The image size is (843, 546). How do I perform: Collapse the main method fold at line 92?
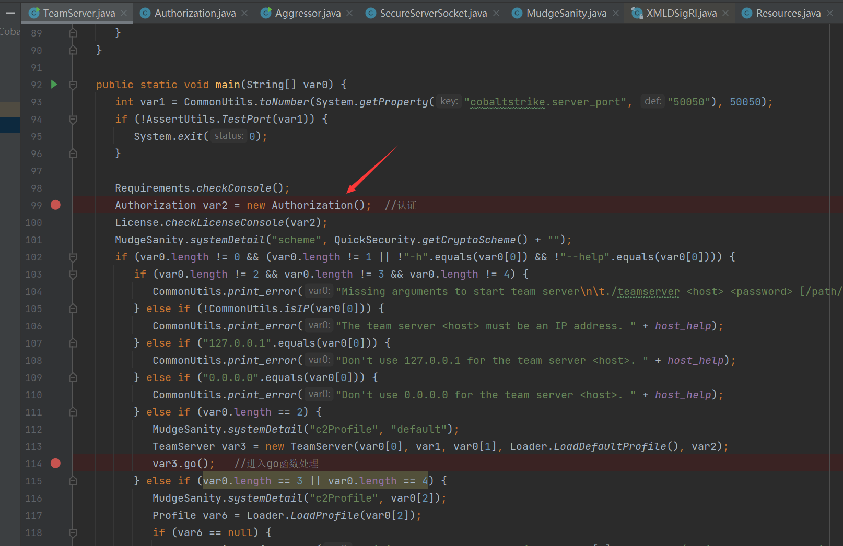[73, 85]
